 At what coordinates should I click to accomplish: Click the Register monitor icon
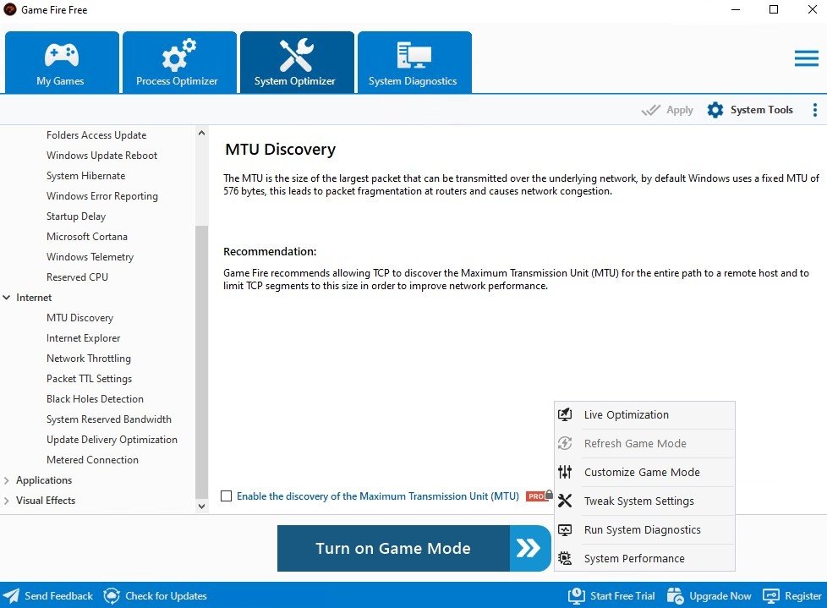coord(771,596)
